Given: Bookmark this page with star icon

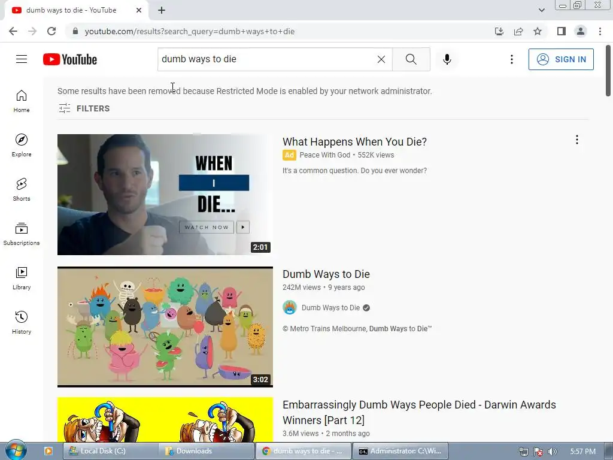Looking at the screenshot, I should tap(538, 31).
